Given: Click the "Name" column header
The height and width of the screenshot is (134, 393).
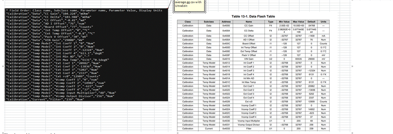Looking at the screenshot, I should click(248, 22).
